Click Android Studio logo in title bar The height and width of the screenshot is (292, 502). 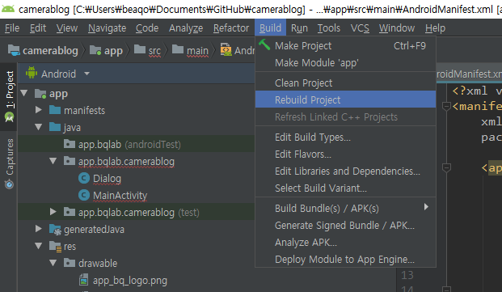click(x=8, y=9)
